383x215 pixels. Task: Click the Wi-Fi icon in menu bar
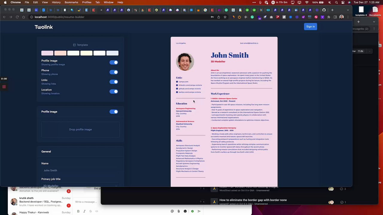click(307, 2)
